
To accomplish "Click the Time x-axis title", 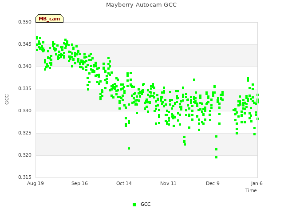I will click(251, 190).
